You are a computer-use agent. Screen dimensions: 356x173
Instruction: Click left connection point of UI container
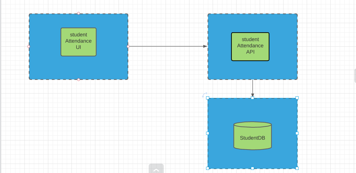tap(29, 46)
